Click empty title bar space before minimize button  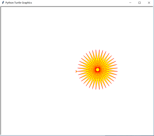[79, 3]
